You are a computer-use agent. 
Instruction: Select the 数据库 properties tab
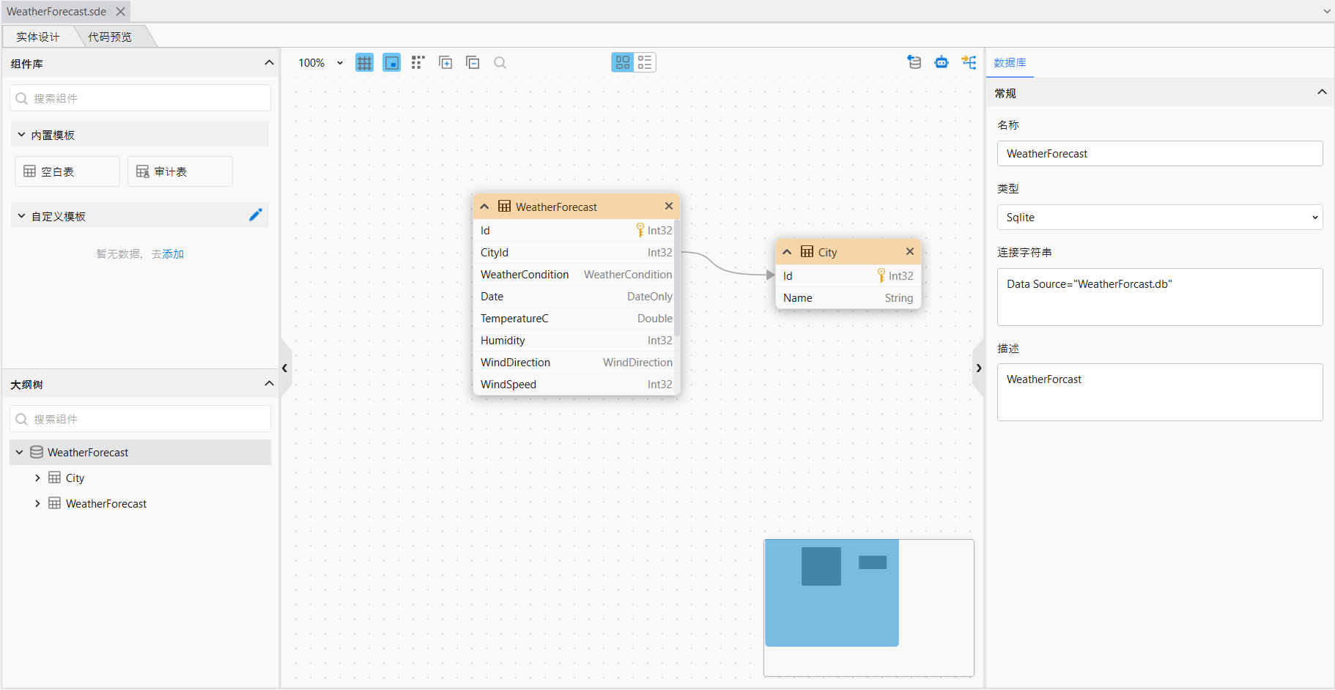click(1010, 63)
